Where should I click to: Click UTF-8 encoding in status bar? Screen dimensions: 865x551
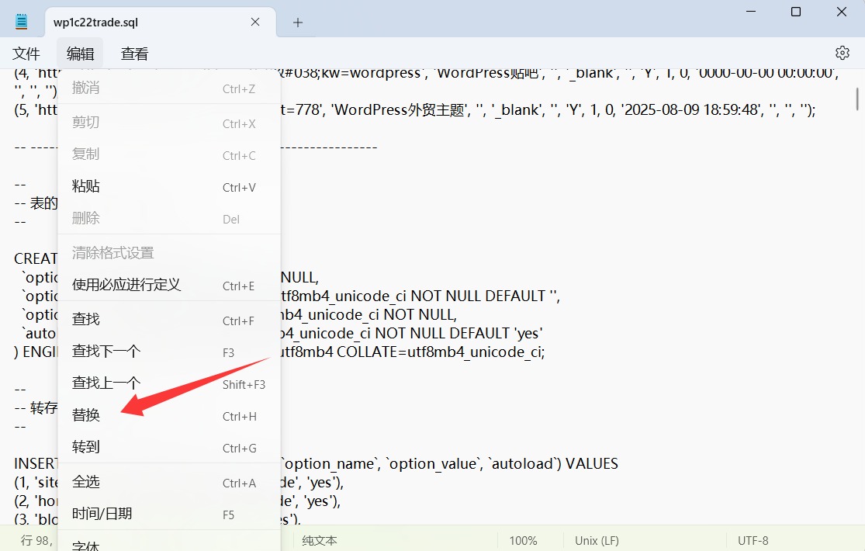[753, 541]
